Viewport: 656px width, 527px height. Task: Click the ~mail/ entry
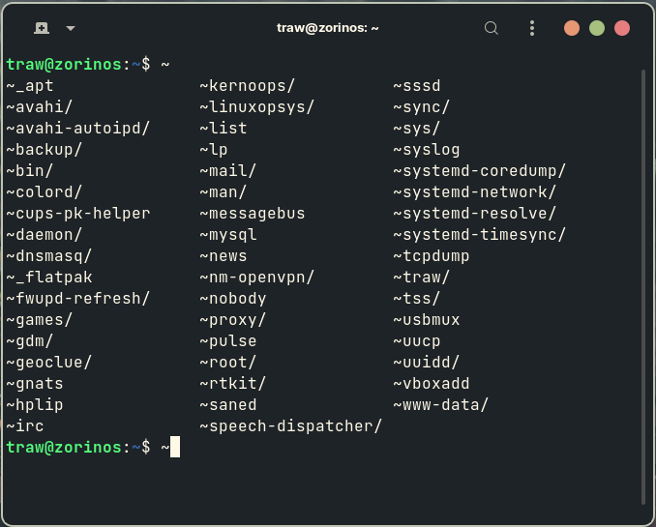click(228, 170)
